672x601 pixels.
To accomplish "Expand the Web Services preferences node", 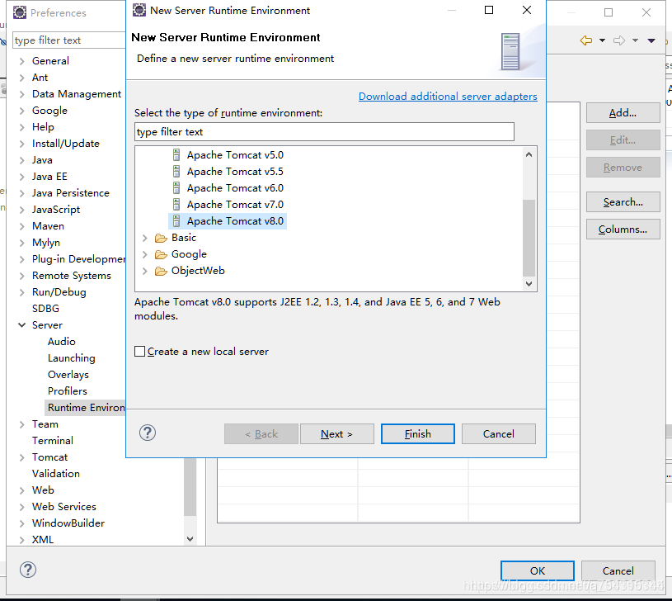I will click(x=22, y=507).
